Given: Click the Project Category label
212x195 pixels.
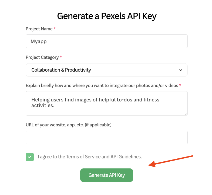Looking at the screenshot, I should pos(42,57).
